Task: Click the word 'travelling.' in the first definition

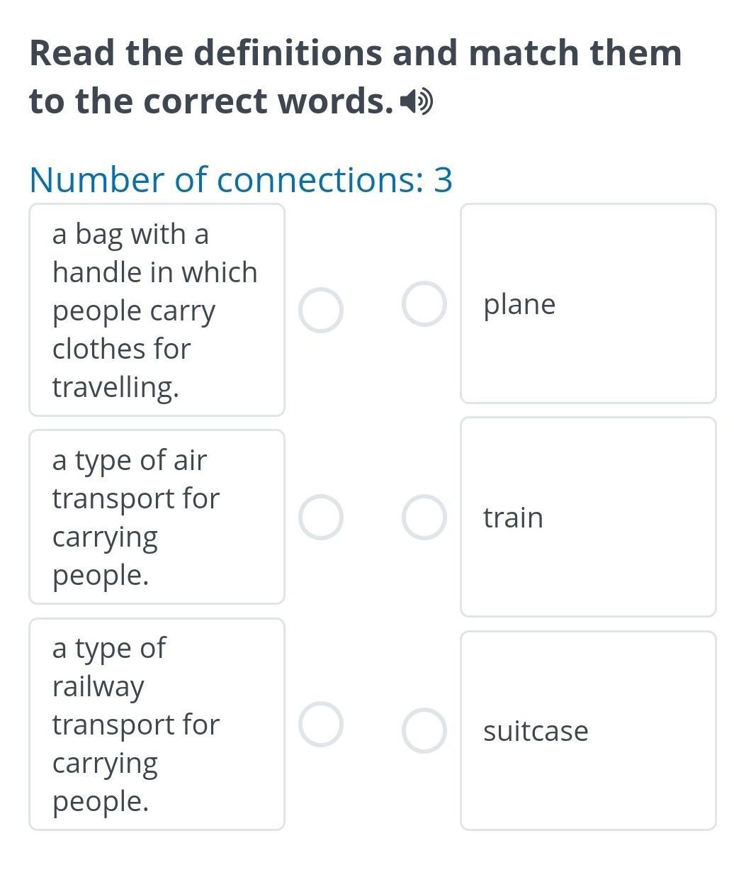Action: [115, 387]
